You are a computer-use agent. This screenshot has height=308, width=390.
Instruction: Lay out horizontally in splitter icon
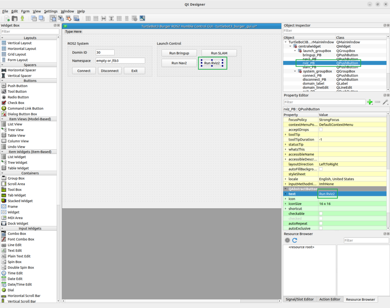[x=104, y=18]
